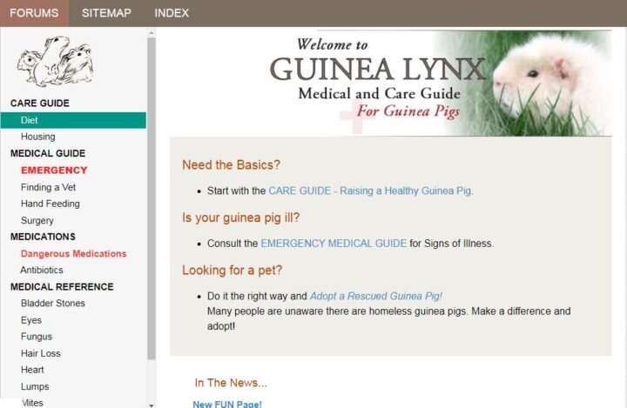Image resolution: width=627 pixels, height=408 pixels.
Task: Open the Fungus reference page
Action: click(x=37, y=337)
